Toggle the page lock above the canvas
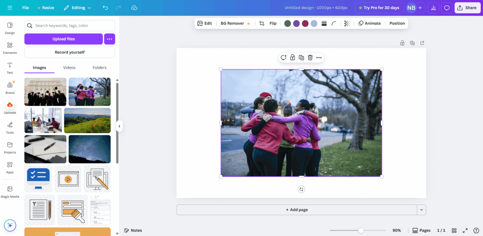 point(402,43)
